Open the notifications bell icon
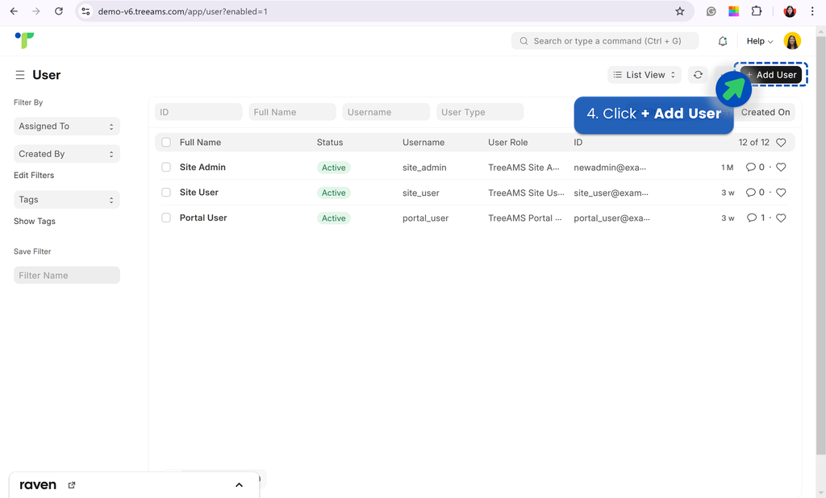The height and width of the screenshot is (498, 826). coord(723,41)
